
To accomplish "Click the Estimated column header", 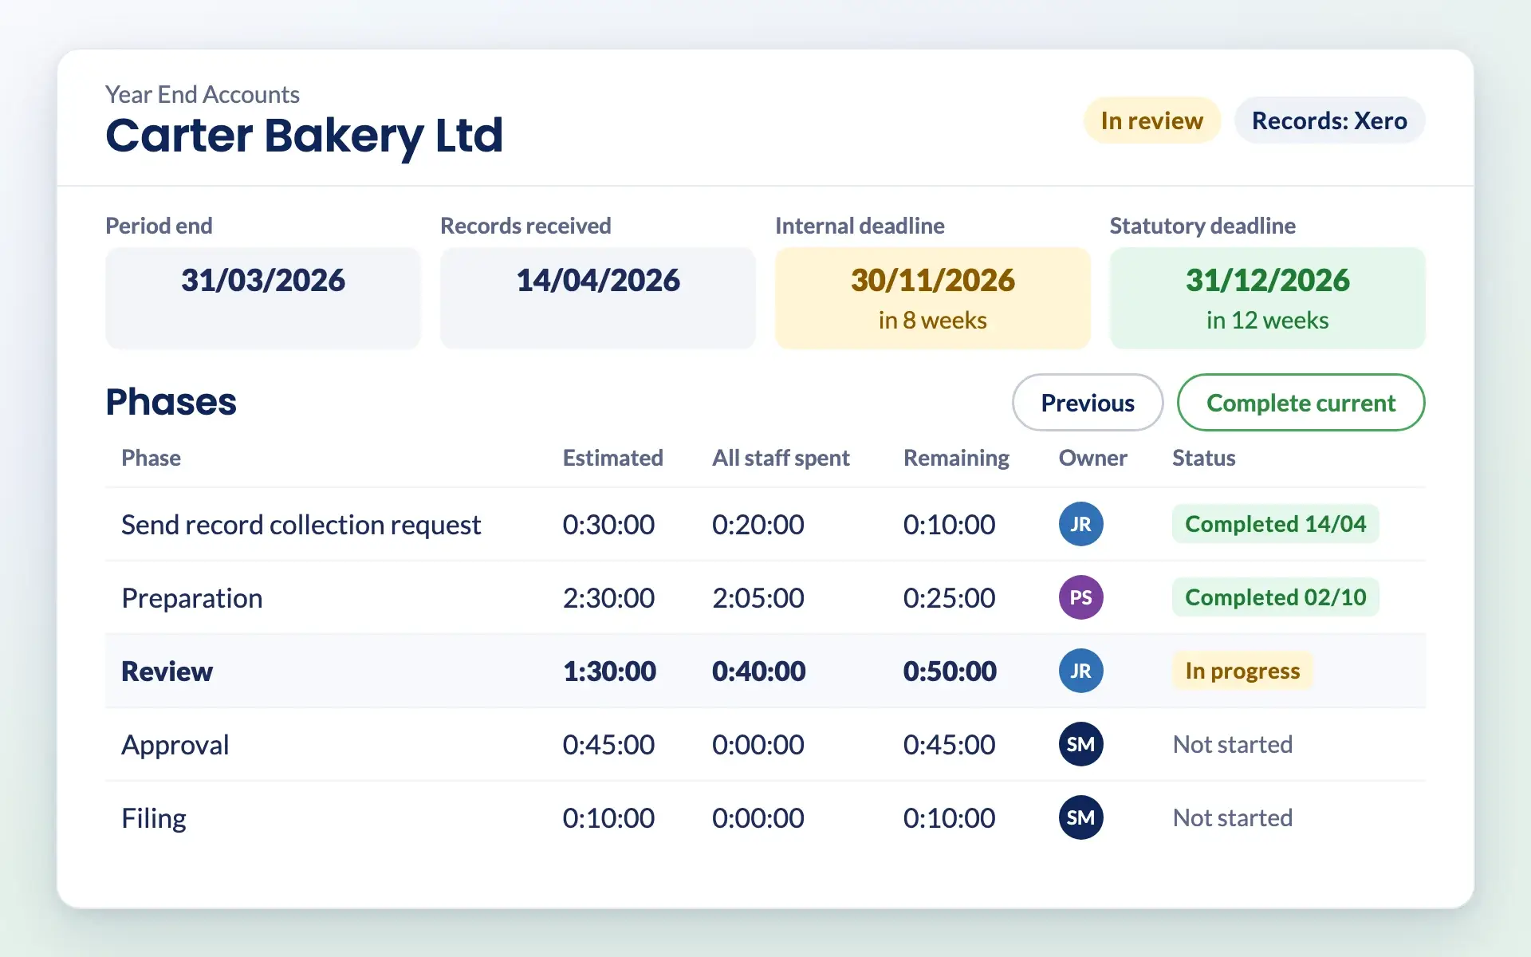I will tap(612, 458).
